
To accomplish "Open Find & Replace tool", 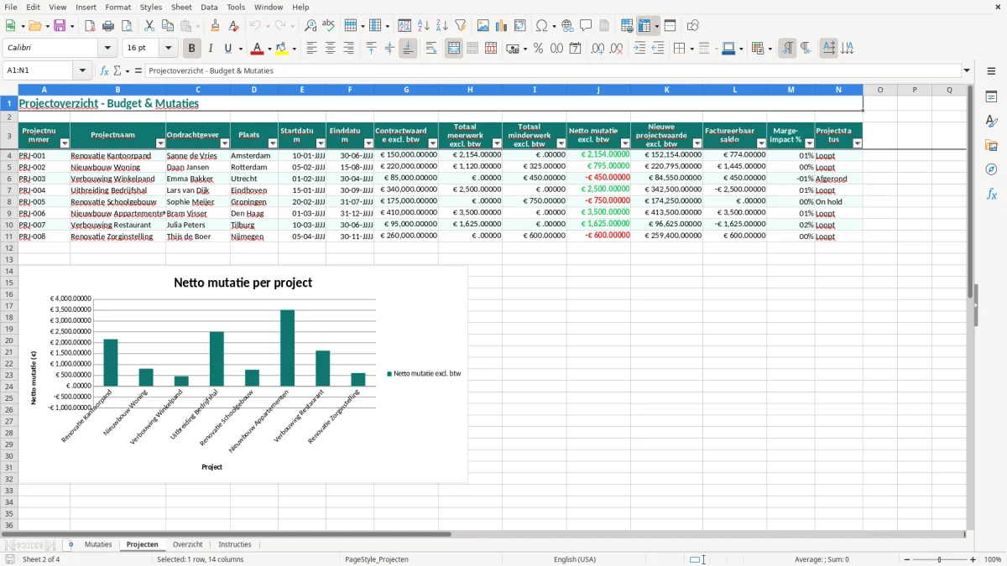I will click(310, 26).
